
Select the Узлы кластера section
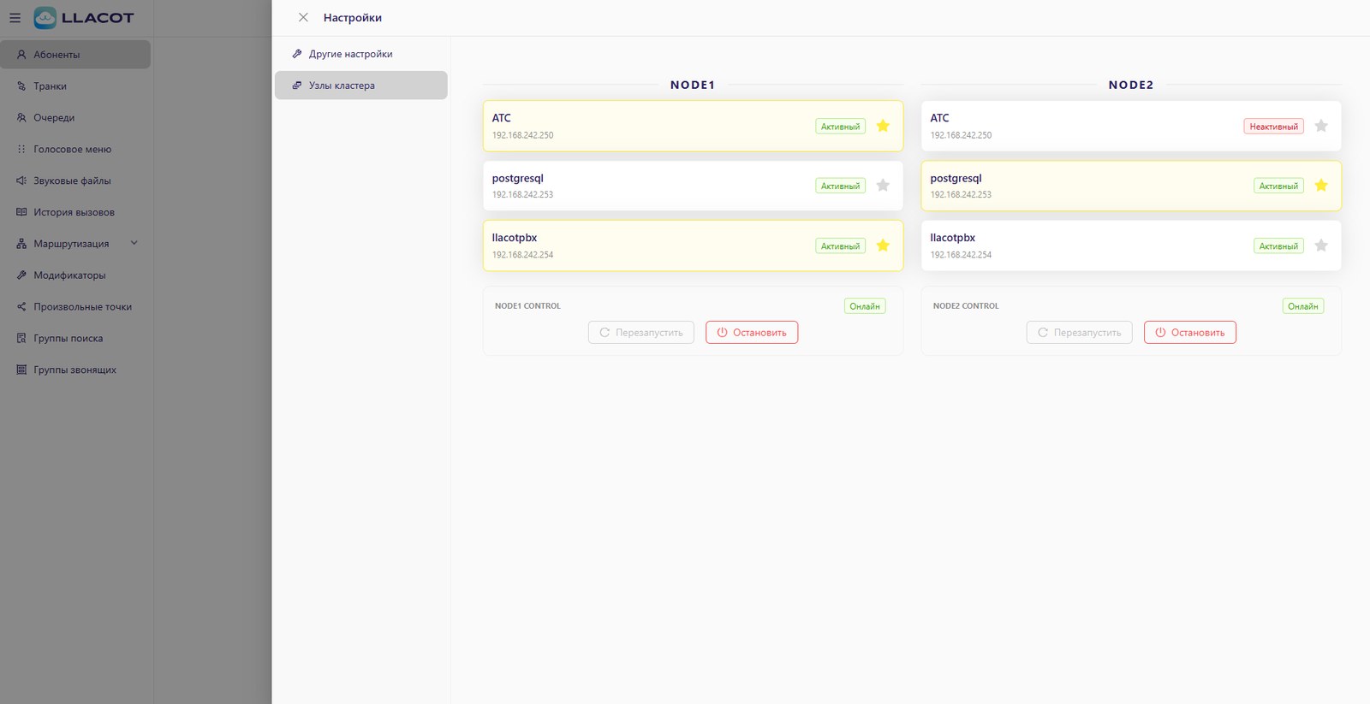point(360,86)
